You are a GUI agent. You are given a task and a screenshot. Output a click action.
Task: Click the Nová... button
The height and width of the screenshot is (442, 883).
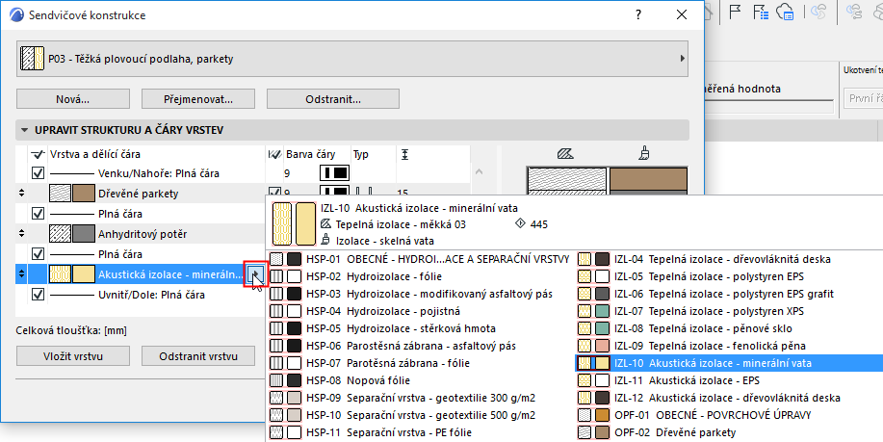click(73, 99)
